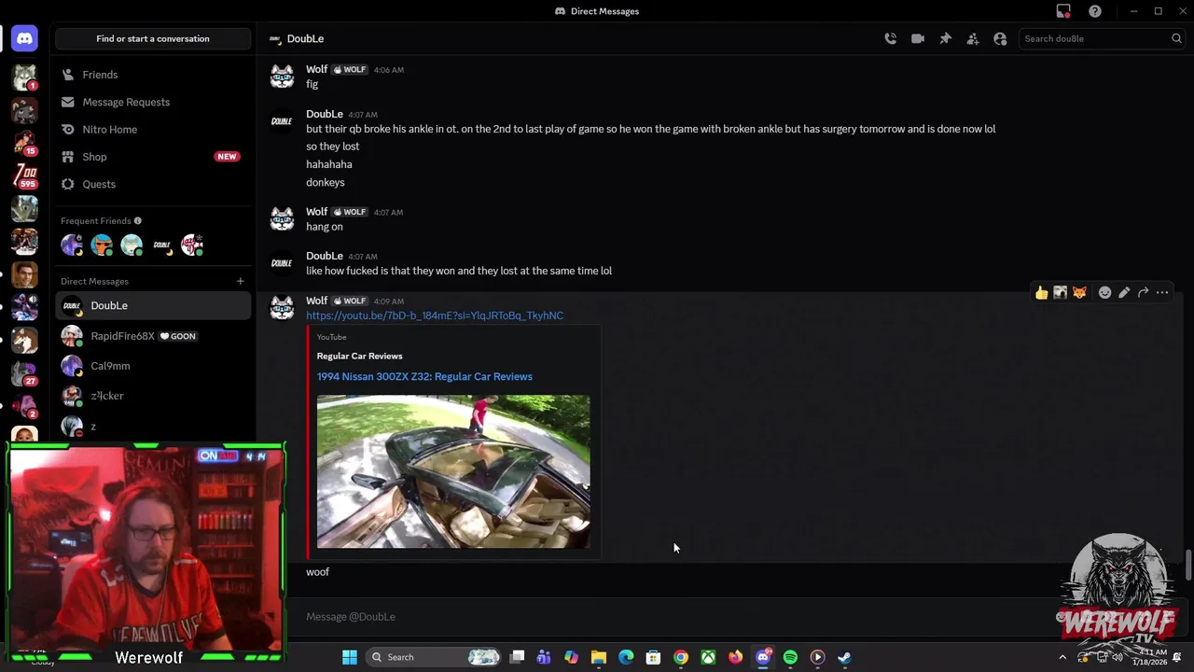Click first frequent friend avatar
The height and width of the screenshot is (672, 1194).
tap(72, 245)
